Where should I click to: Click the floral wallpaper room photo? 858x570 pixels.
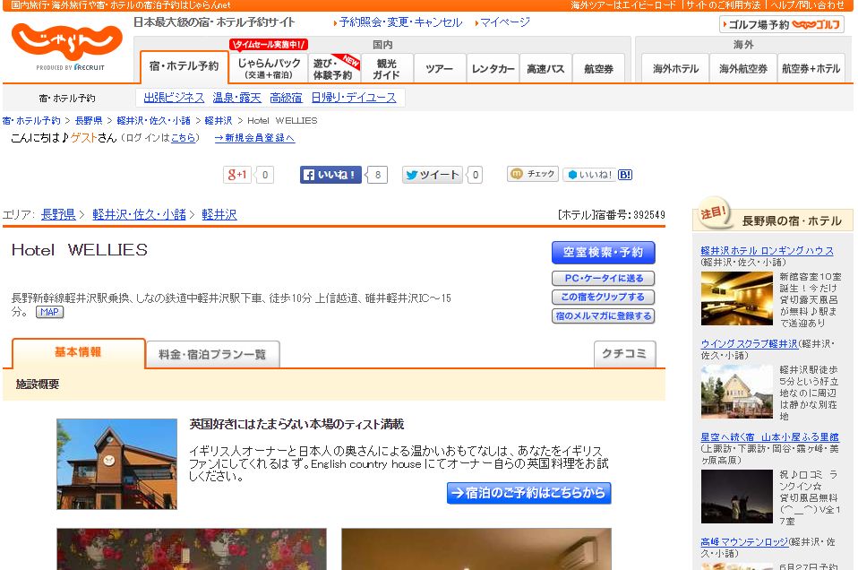pos(192,549)
